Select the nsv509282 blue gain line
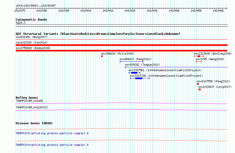Viewport: 235px width, 153px height. pos(176,67)
